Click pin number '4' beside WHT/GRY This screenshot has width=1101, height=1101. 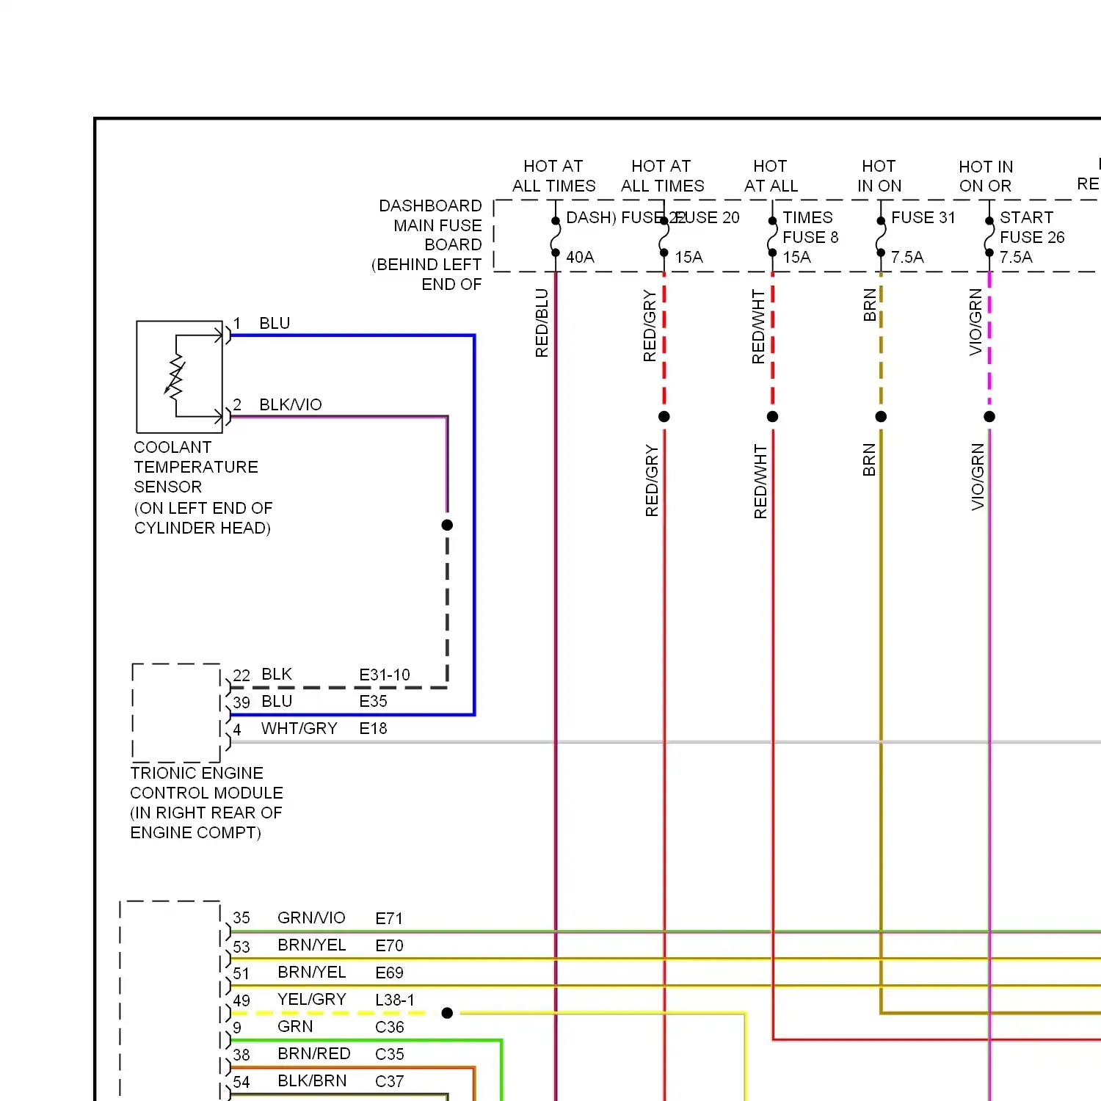coord(237,730)
